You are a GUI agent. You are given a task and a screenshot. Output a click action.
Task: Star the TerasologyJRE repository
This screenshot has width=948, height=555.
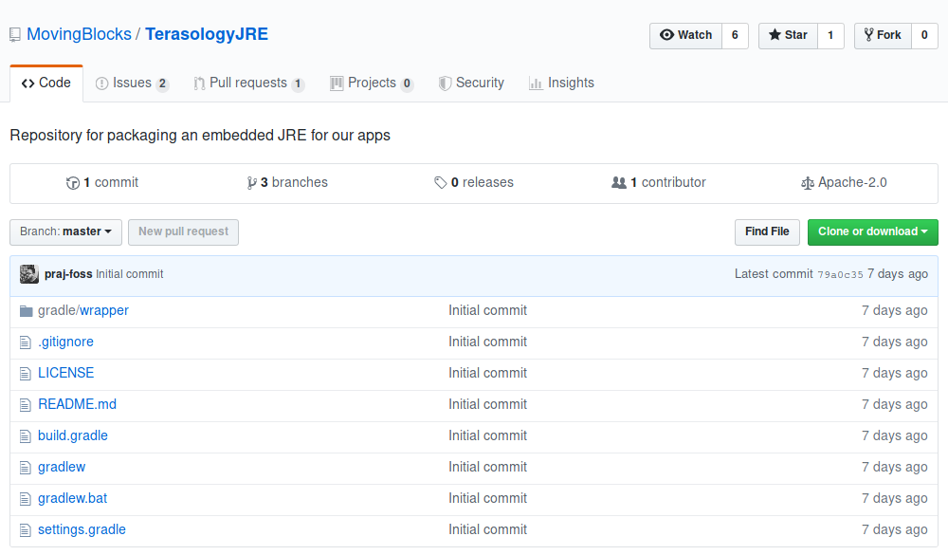788,36
